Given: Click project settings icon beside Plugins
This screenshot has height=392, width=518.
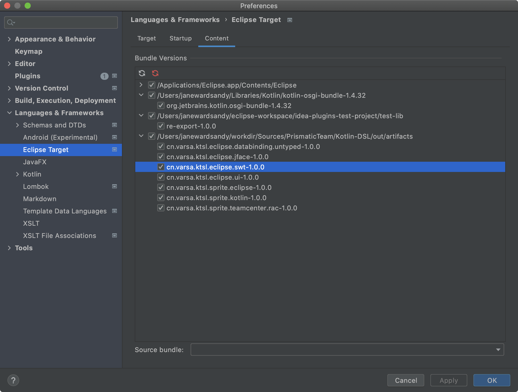Looking at the screenshot, I should tap(115, 76).
